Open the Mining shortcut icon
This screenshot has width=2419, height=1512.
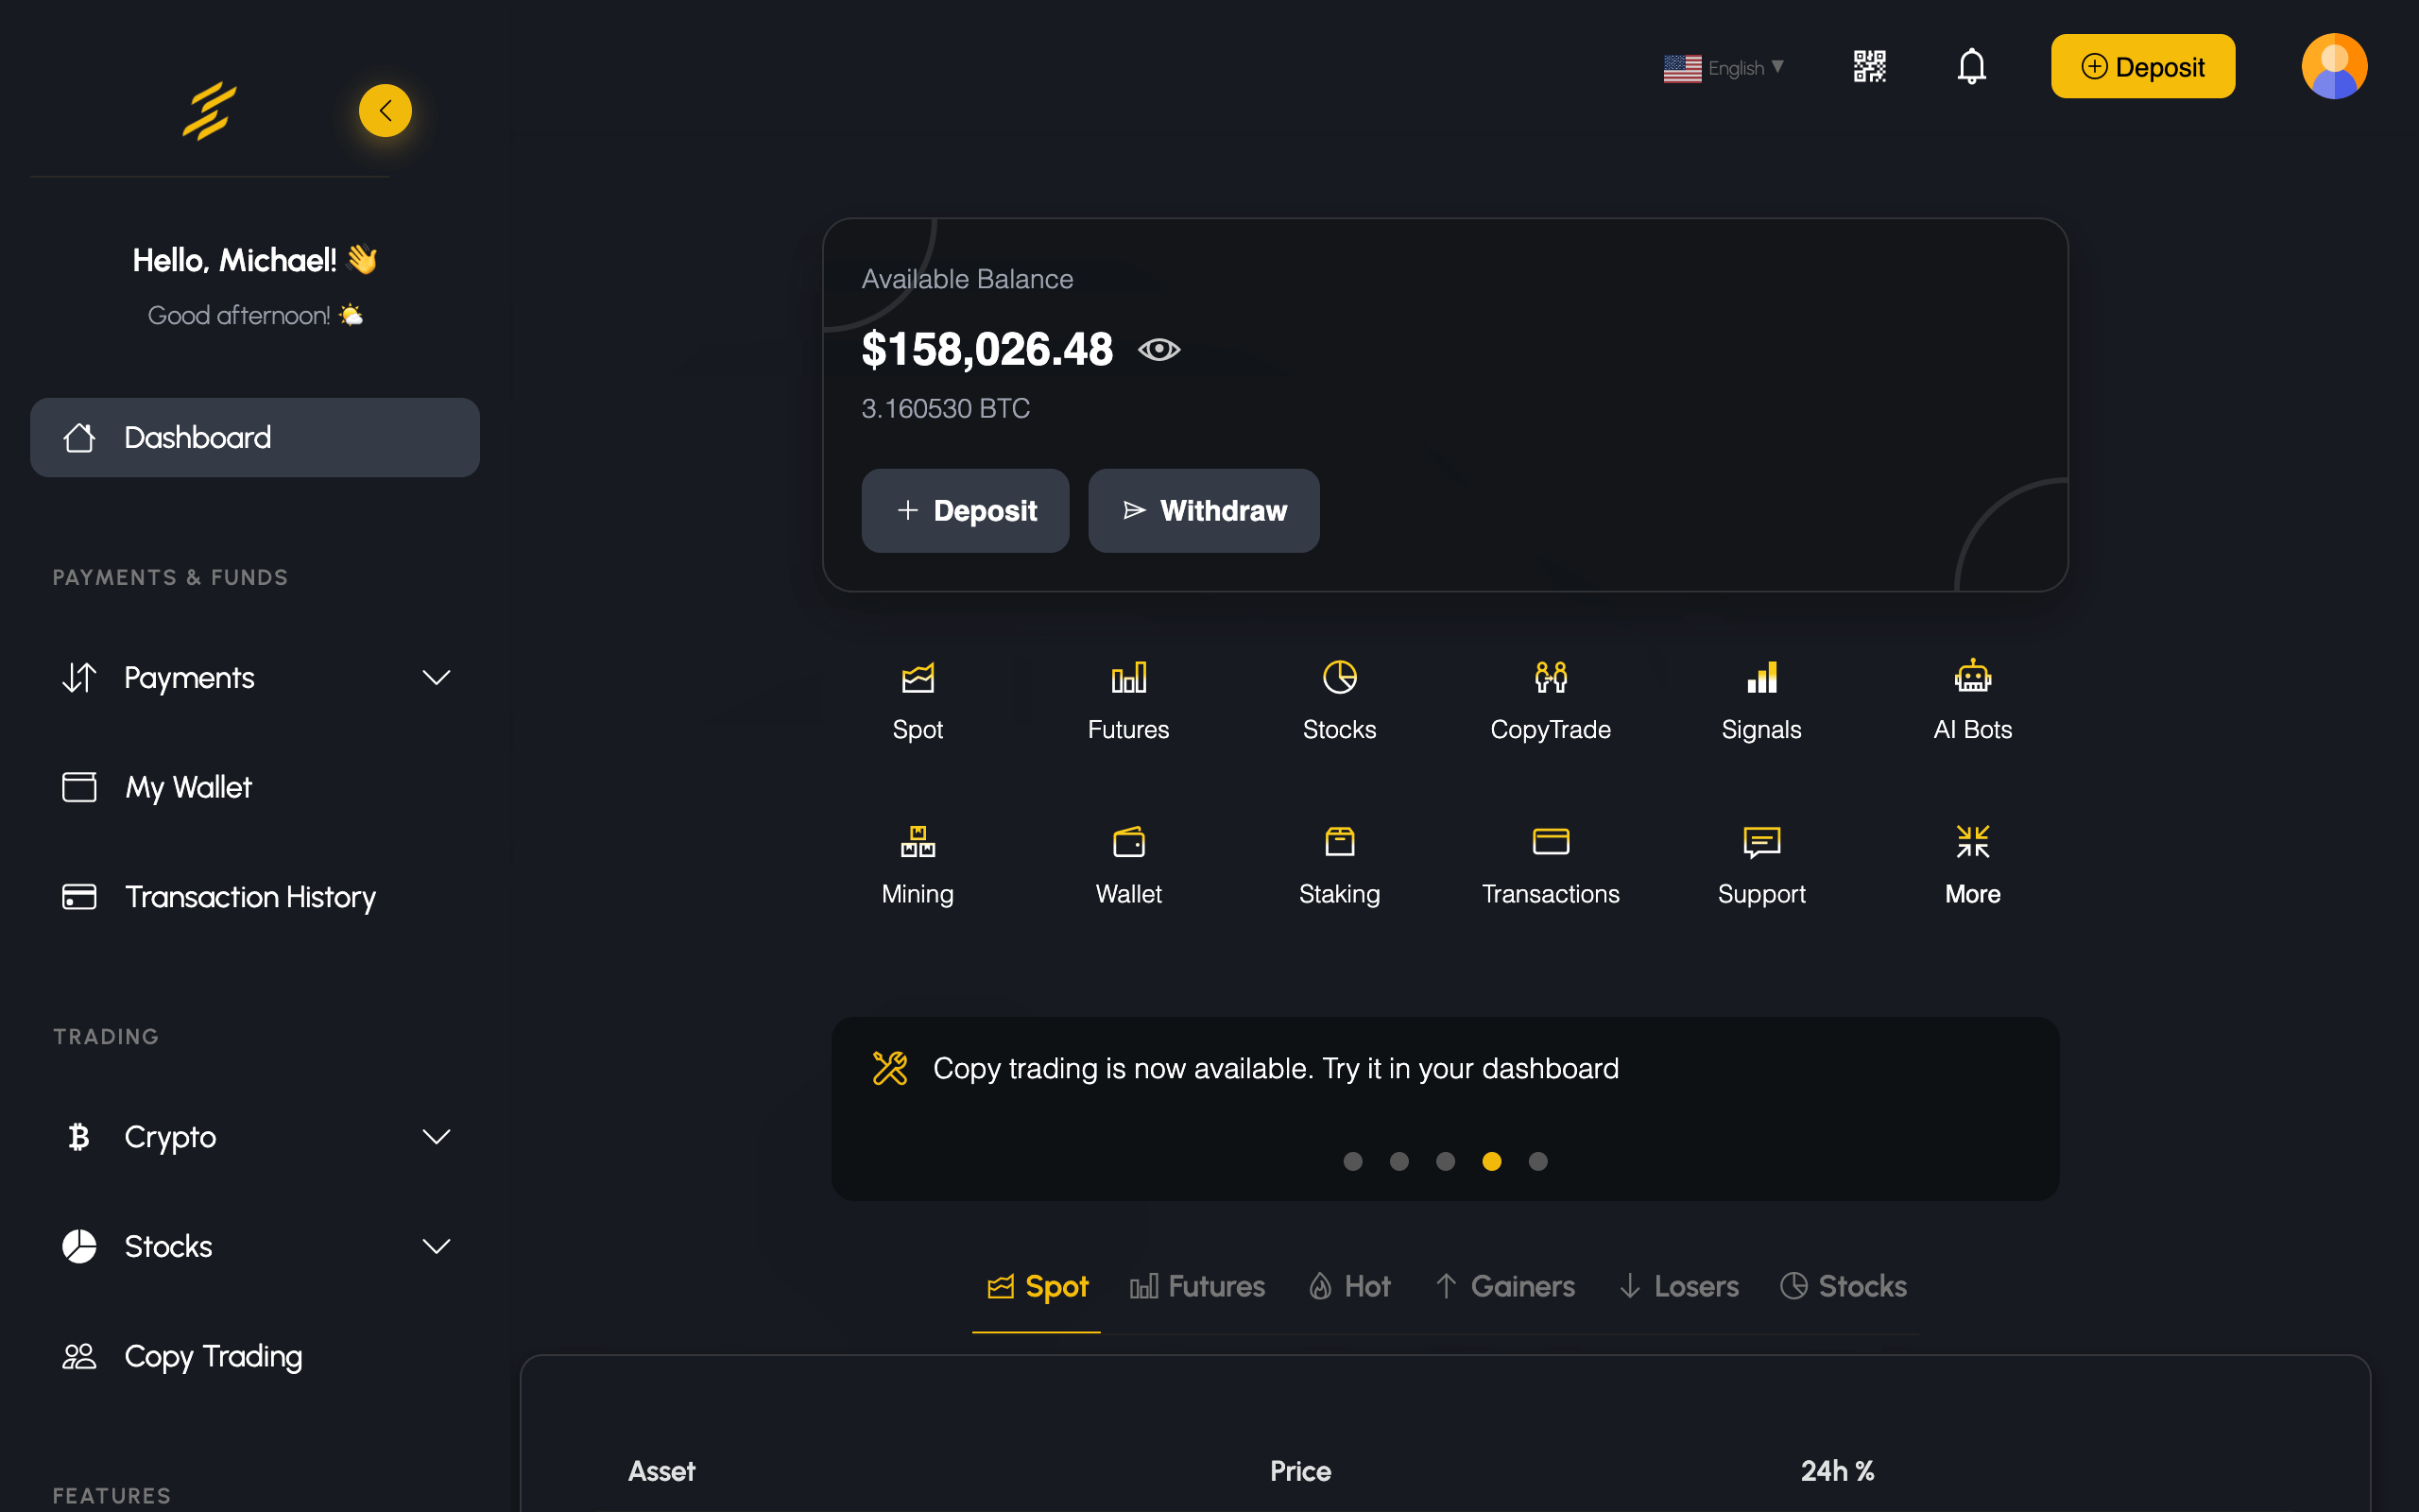[x=918, y=842]
